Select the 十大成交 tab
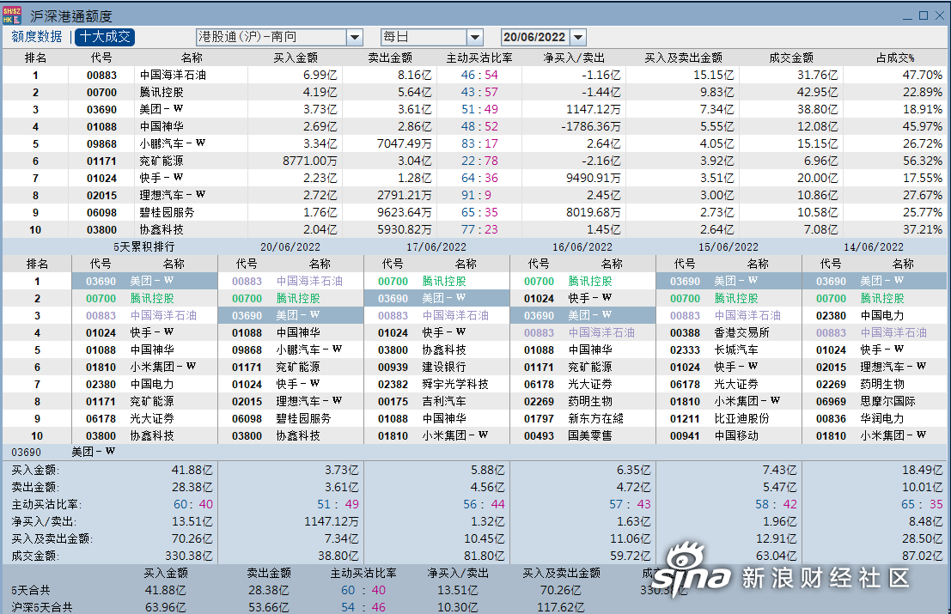Screen dimensions: 951x614 click(104, 37)
